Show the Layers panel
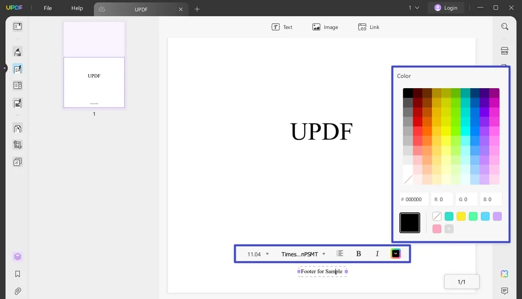The width and height of the screenshot is (522, 299). [x=17, y=257]
